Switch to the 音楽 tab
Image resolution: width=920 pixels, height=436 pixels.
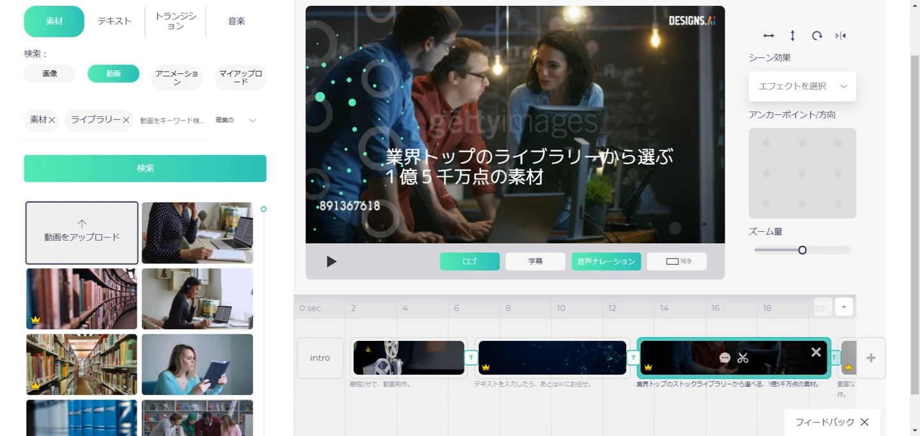pos(236,21)
